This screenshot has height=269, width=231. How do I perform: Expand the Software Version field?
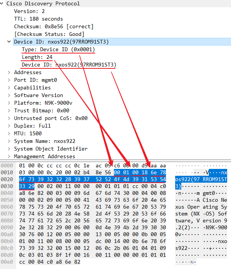coord(9,95)
